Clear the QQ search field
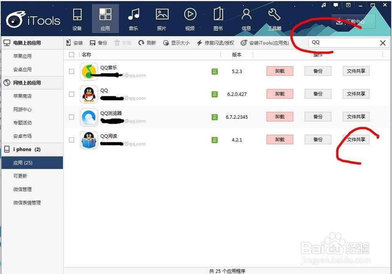The image size is (392, 274). pos(383,43)
